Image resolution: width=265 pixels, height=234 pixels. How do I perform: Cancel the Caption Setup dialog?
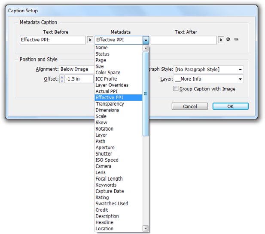(x=190, y=106)
